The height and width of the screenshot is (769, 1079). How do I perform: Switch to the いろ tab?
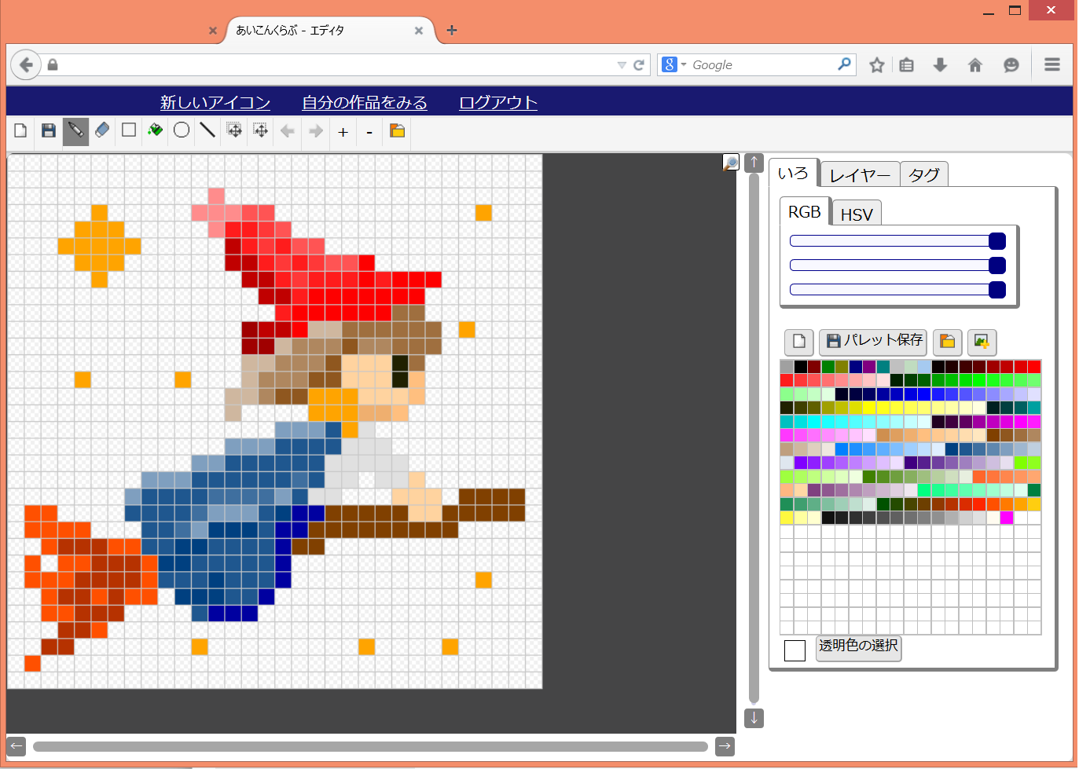793,174
